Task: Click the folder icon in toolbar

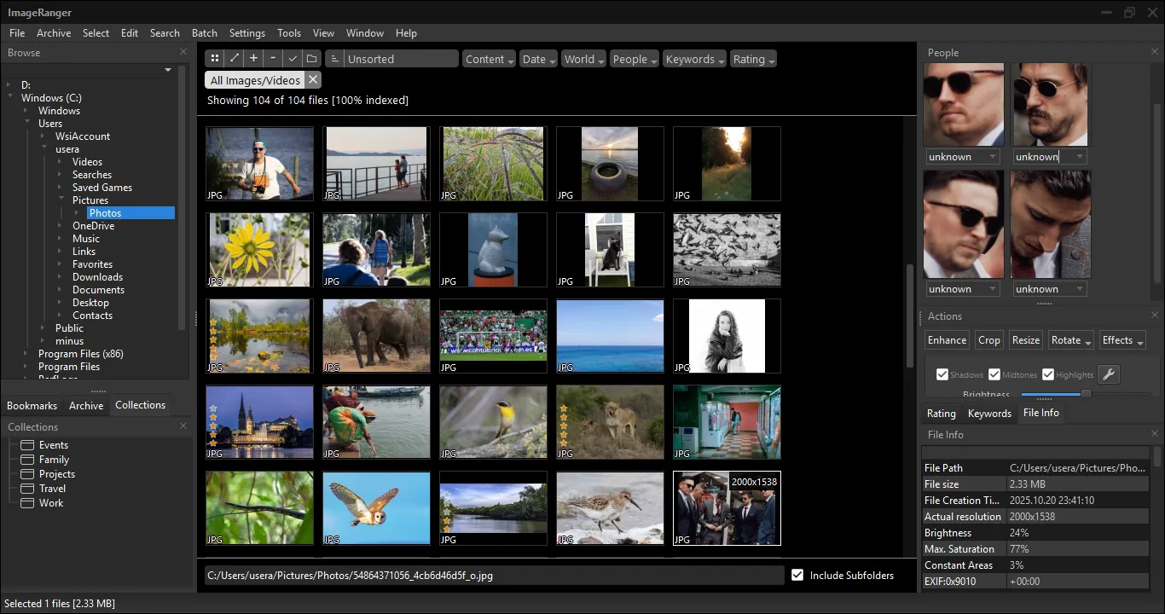Action: tap(312, 59)
